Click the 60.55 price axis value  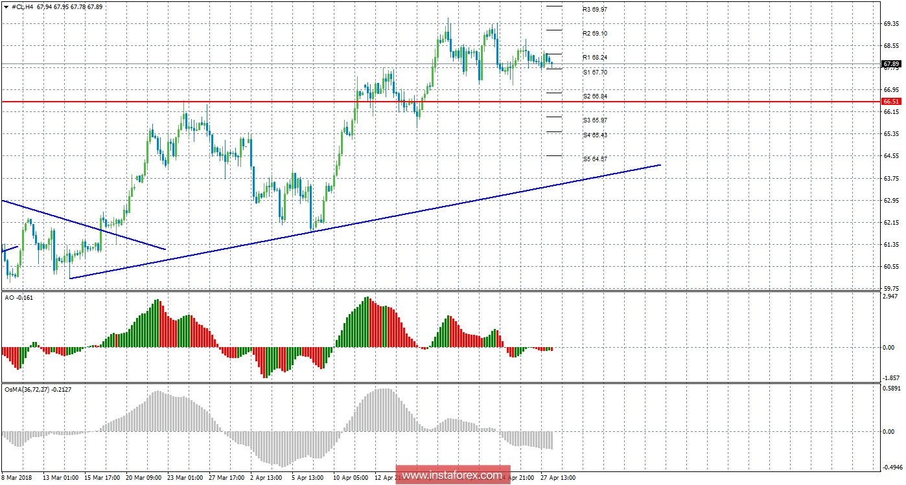point(890,267)
